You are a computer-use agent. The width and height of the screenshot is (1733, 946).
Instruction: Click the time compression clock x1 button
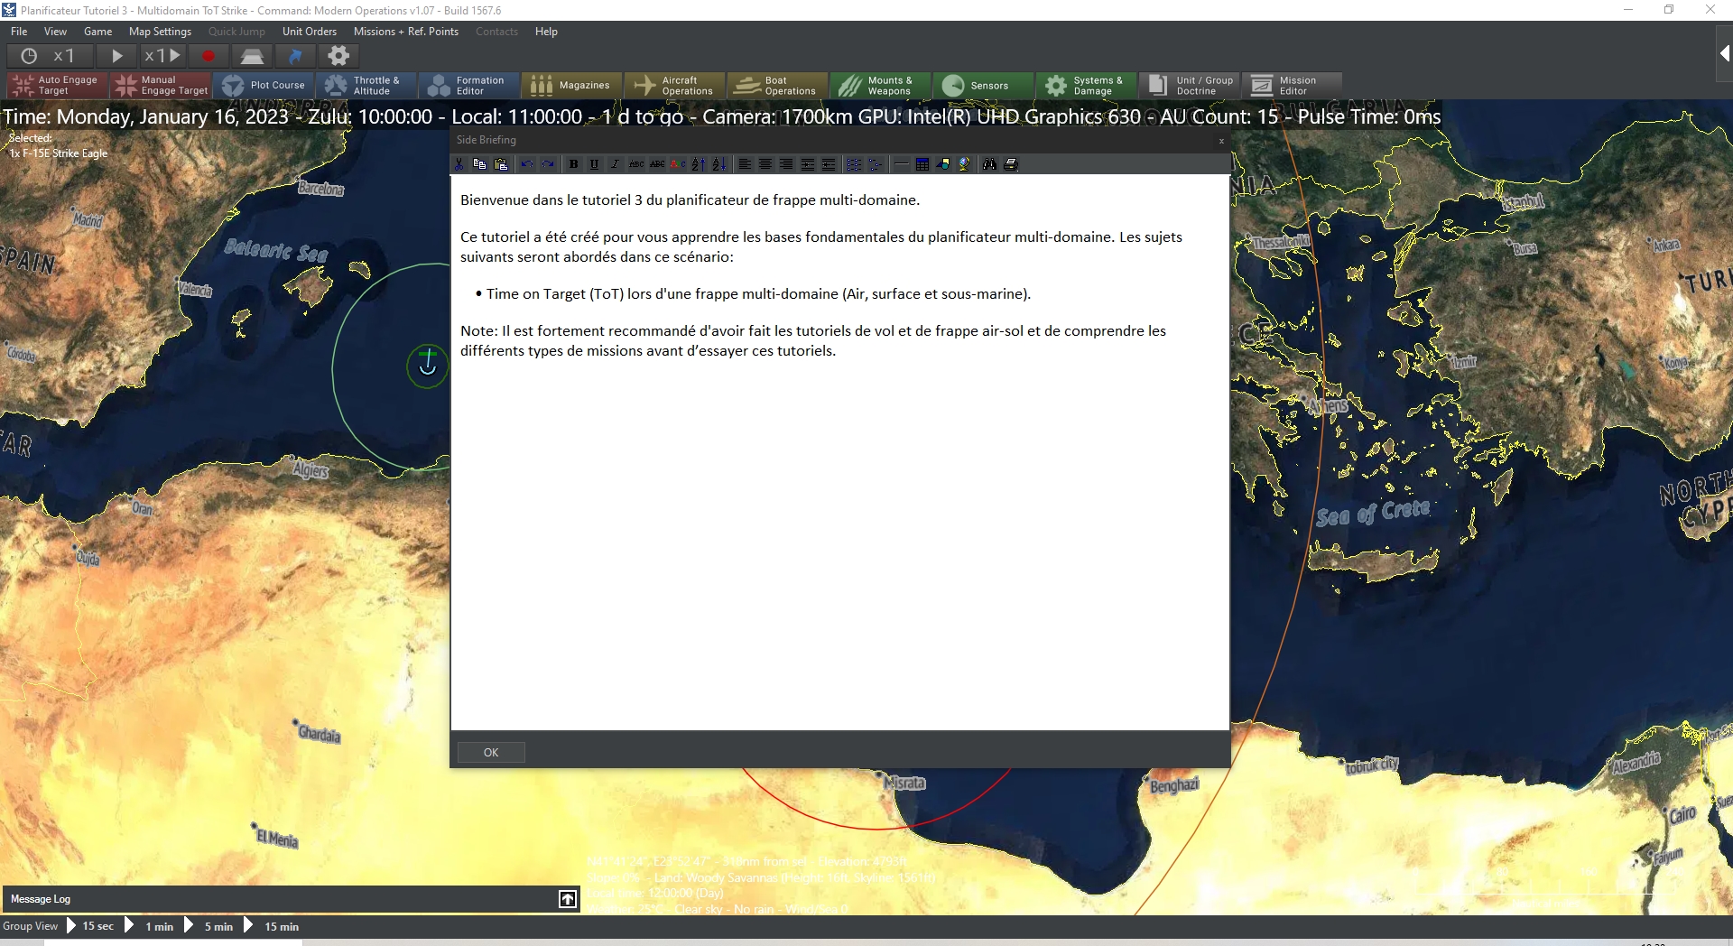click(48, 56)
